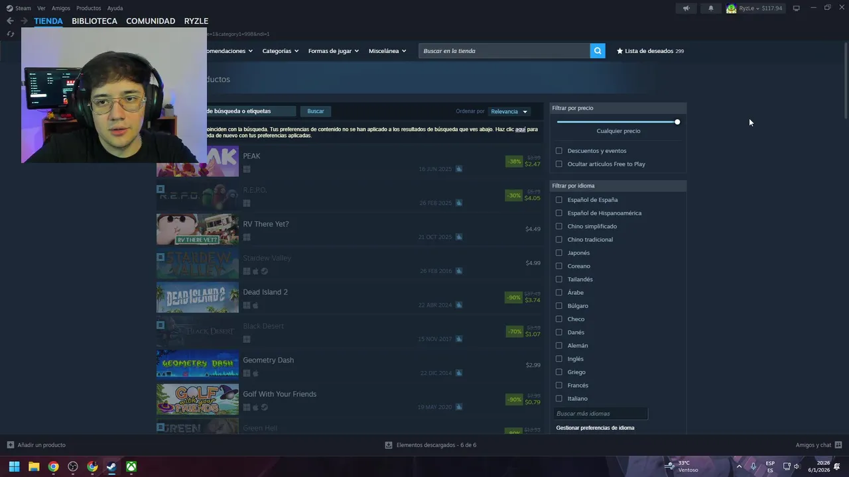The width and height of the screenshot is (849, 477).
Task: Open the Productos menu
Action: tap(88, 9)
